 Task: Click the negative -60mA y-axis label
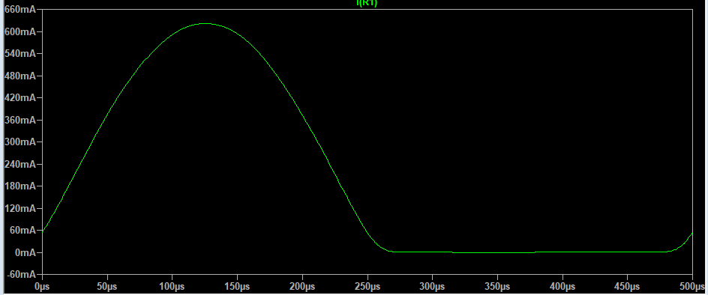click(x=21, y=274)
